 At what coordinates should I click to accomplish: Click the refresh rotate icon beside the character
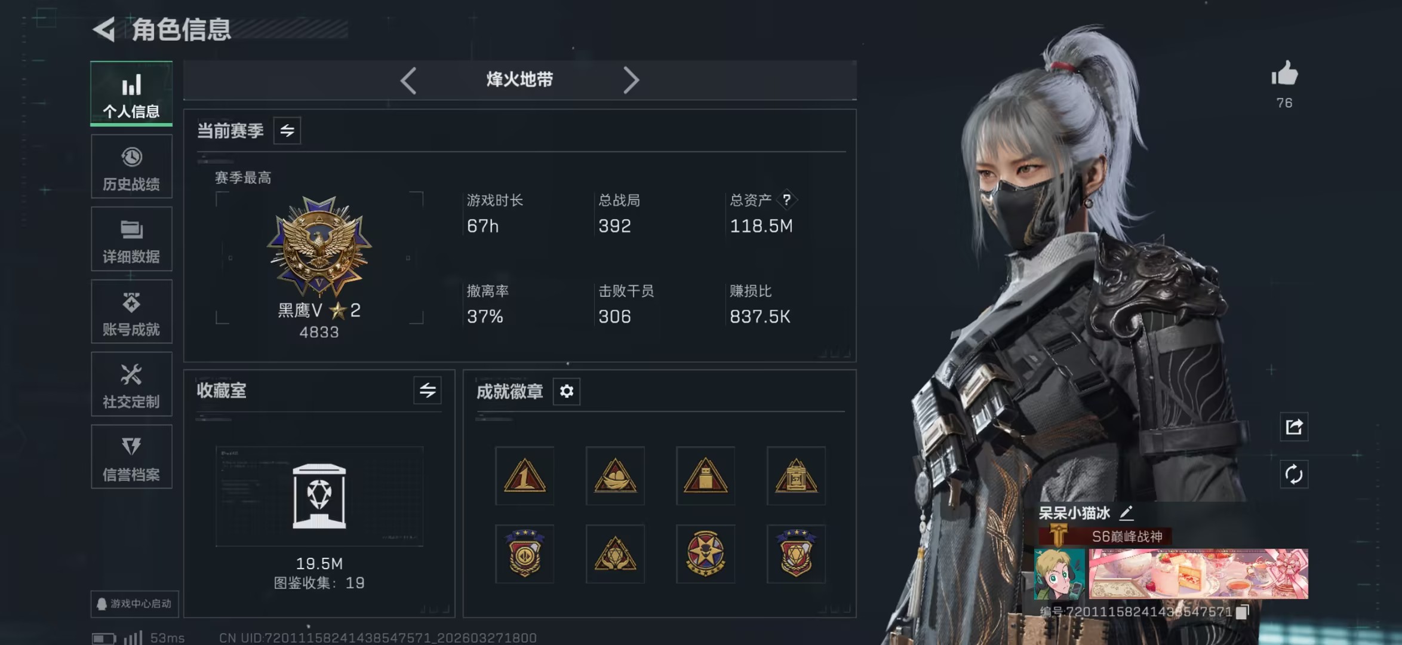(x=1294, y=475)
